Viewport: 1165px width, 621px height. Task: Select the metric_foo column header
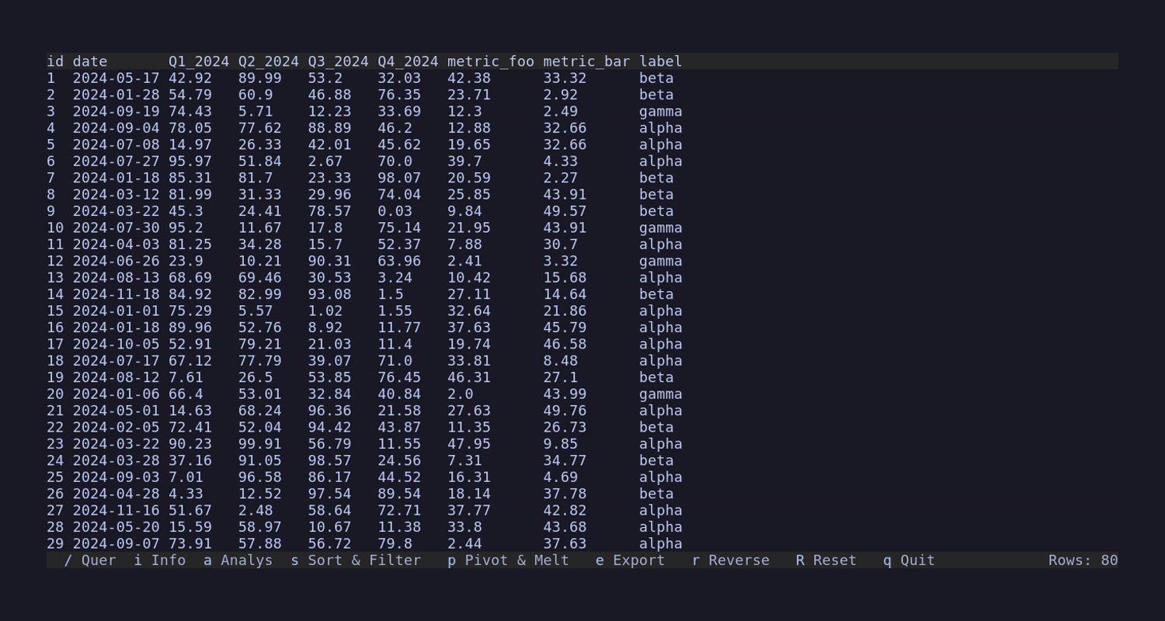pos(490,61)
